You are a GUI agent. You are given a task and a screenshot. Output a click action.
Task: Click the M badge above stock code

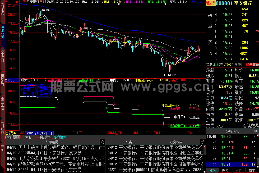click(208, 2)
